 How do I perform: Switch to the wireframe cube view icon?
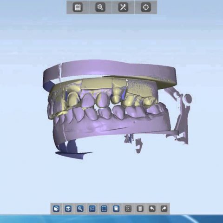pyautogui.click(x=68, y=209)
